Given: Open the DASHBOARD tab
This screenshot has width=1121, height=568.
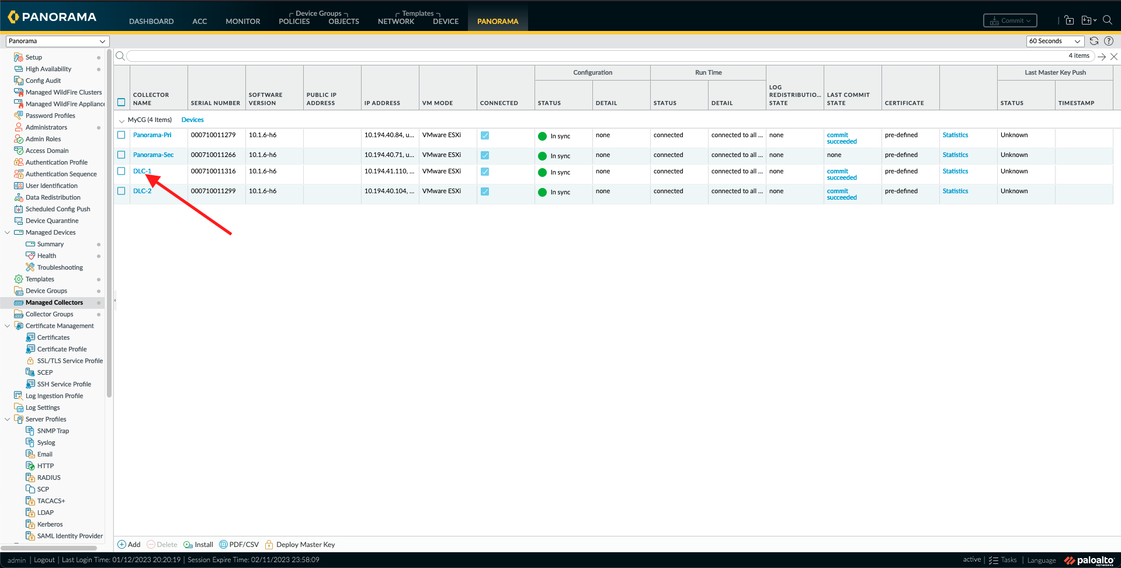Looking at the screenshot, I should (x=151, y=21).
